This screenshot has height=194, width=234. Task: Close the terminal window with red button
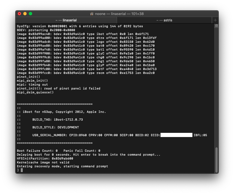(19, 14)
